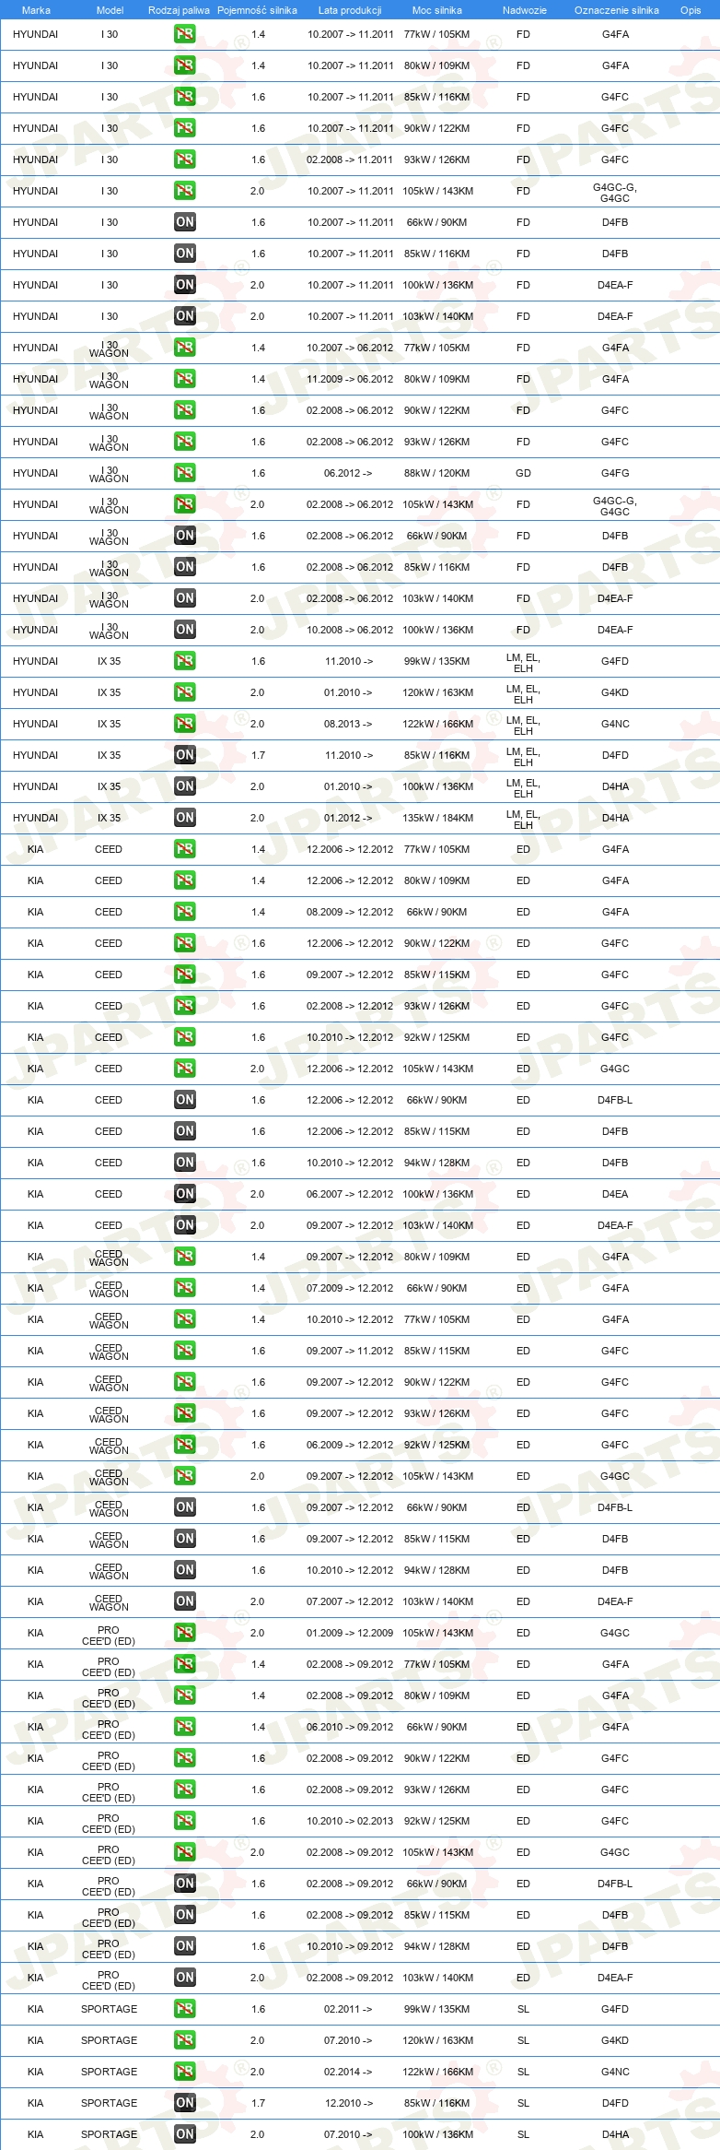Click 'D4FB-L' engine code in Pro Cee'd row

(615, 1884)
